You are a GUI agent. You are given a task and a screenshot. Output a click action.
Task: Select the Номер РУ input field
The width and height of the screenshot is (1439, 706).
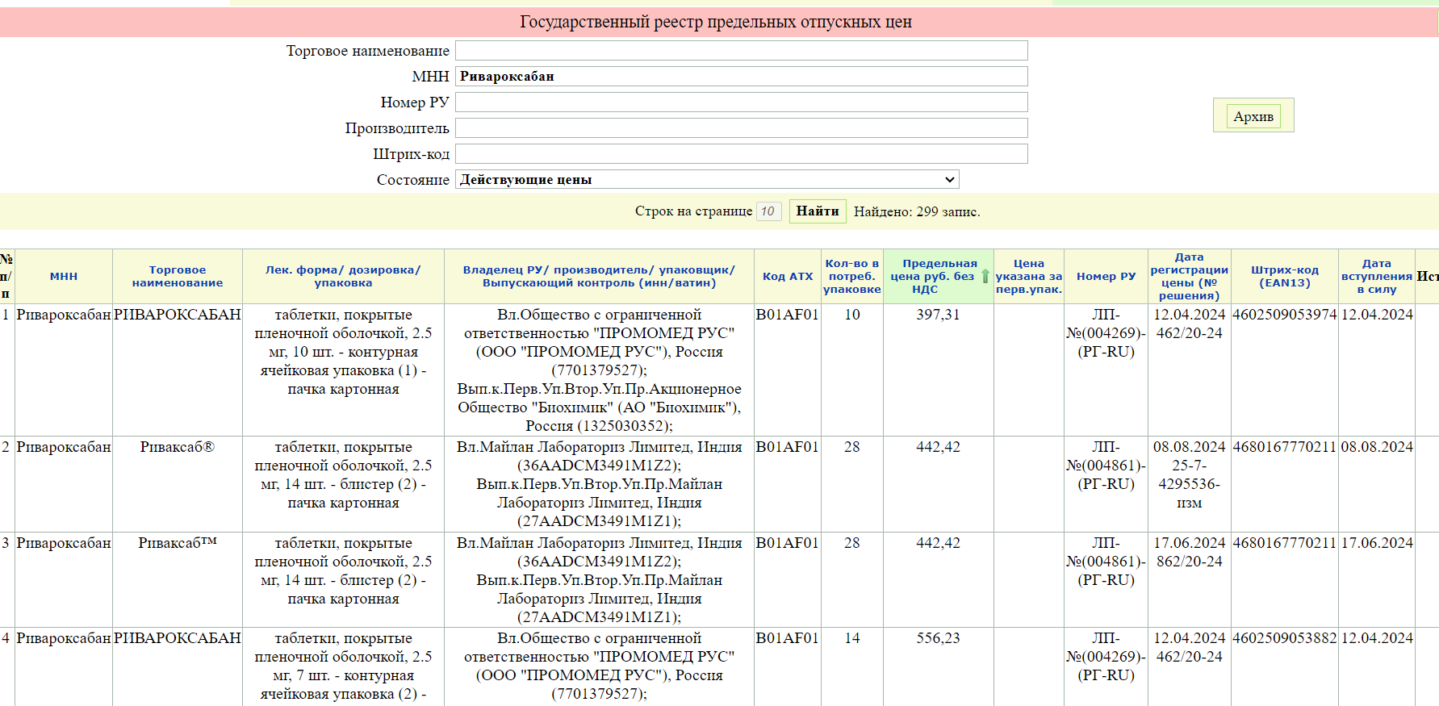741,102
